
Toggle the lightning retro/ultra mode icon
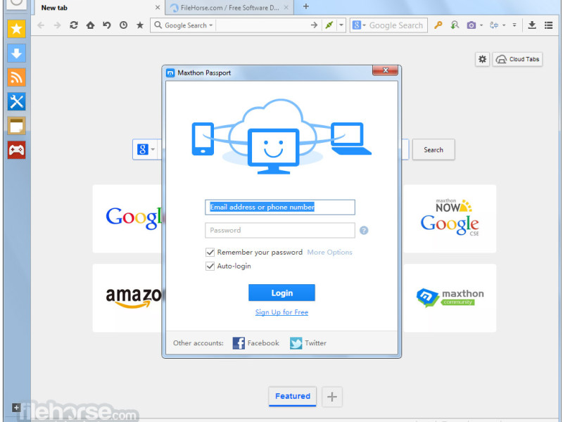(329, 25)
